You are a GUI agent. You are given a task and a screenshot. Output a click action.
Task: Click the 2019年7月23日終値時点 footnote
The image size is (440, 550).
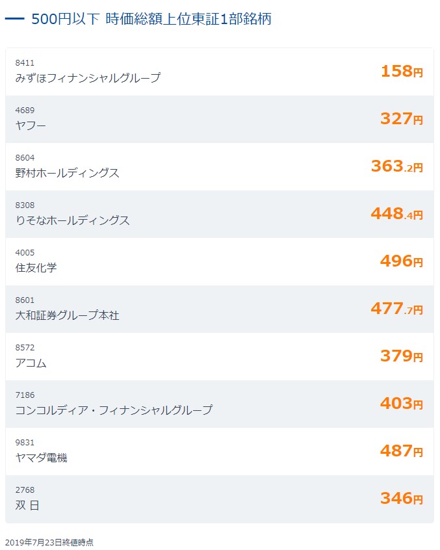coord(49,542)
